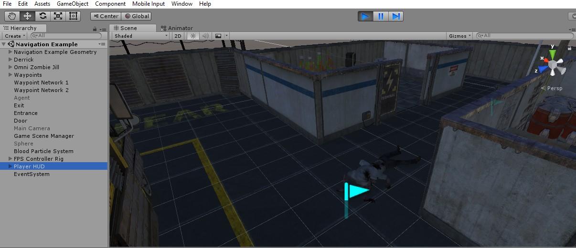Select Waypoint Network 2
The image size is (576, 248).
pyautogui.click(x=41, y=90)
